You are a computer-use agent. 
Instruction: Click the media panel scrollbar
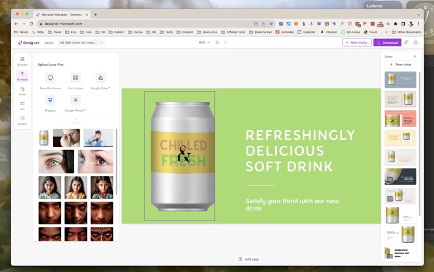117,161
